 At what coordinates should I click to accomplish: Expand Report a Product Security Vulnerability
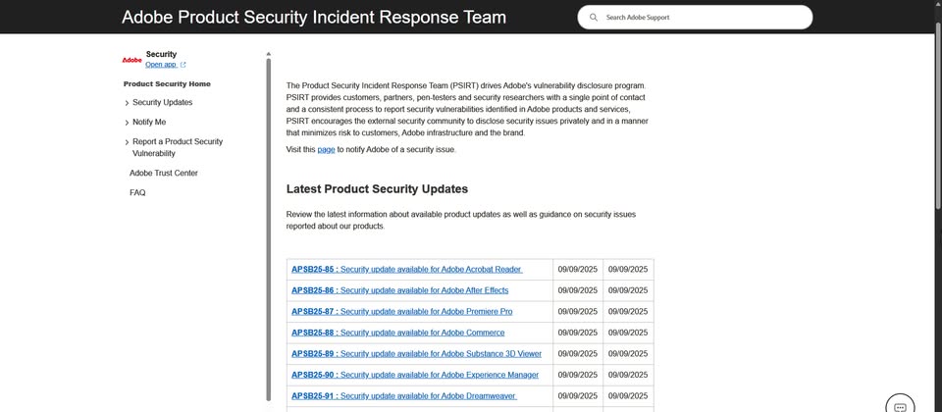coord(127,142)
